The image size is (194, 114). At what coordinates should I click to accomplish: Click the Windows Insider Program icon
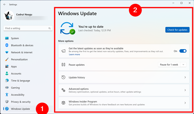pyautogui.click(x=63, y=103)
